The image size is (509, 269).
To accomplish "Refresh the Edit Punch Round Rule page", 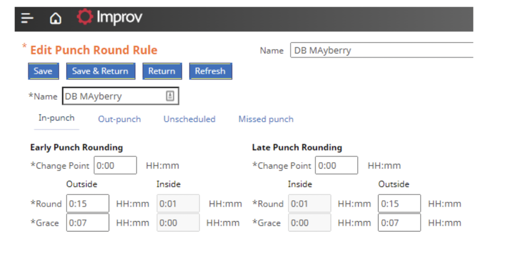I will [210, 71].
